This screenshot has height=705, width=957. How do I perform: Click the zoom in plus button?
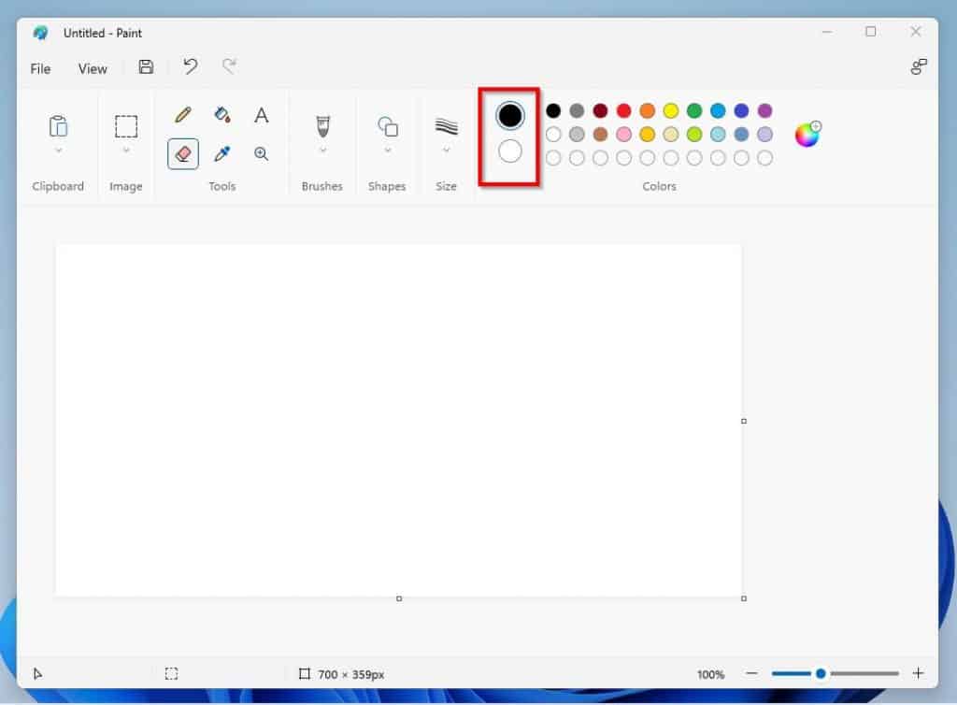tap(918, 673)
